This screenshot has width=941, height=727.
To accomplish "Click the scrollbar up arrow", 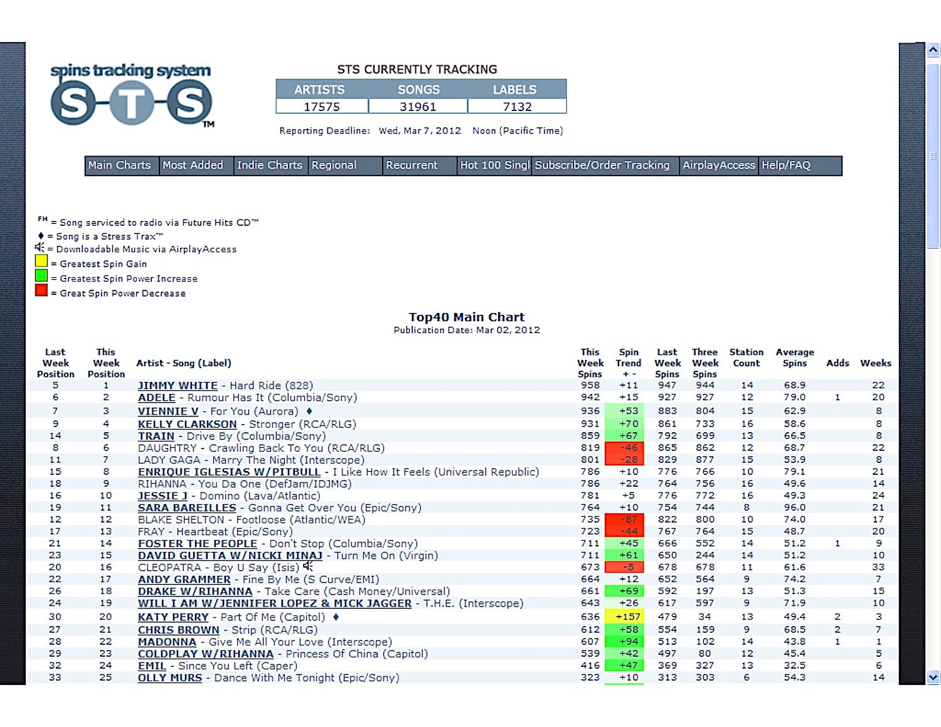I will (933, 50).
